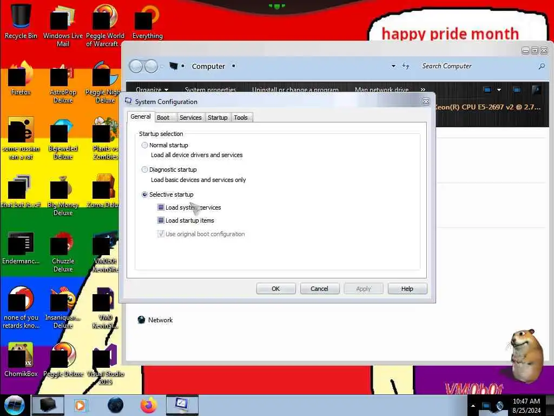Switch to the Tools tab
The image size is (554, 416).
[241, 118]
